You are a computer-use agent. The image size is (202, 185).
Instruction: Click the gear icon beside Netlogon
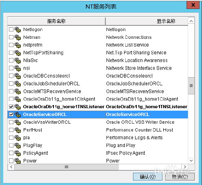click(x=18, y=29)
